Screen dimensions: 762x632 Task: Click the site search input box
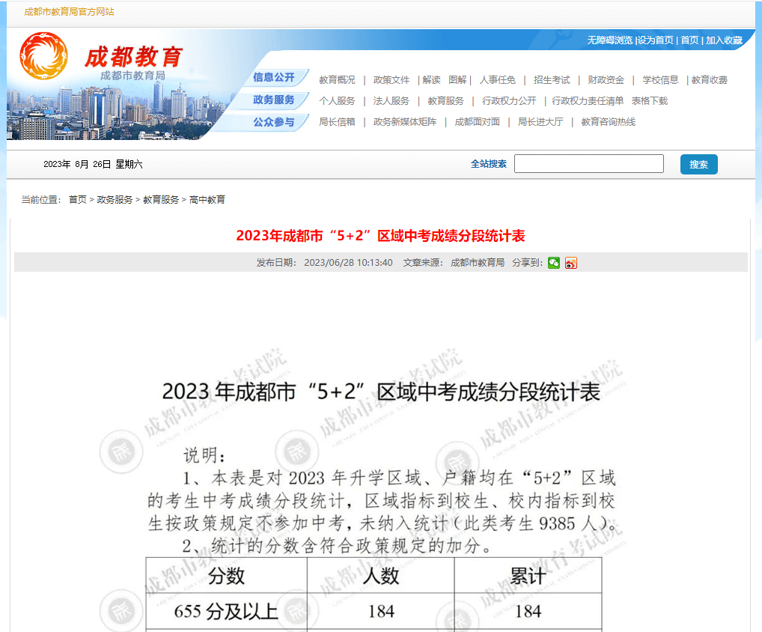pos(588,163)
